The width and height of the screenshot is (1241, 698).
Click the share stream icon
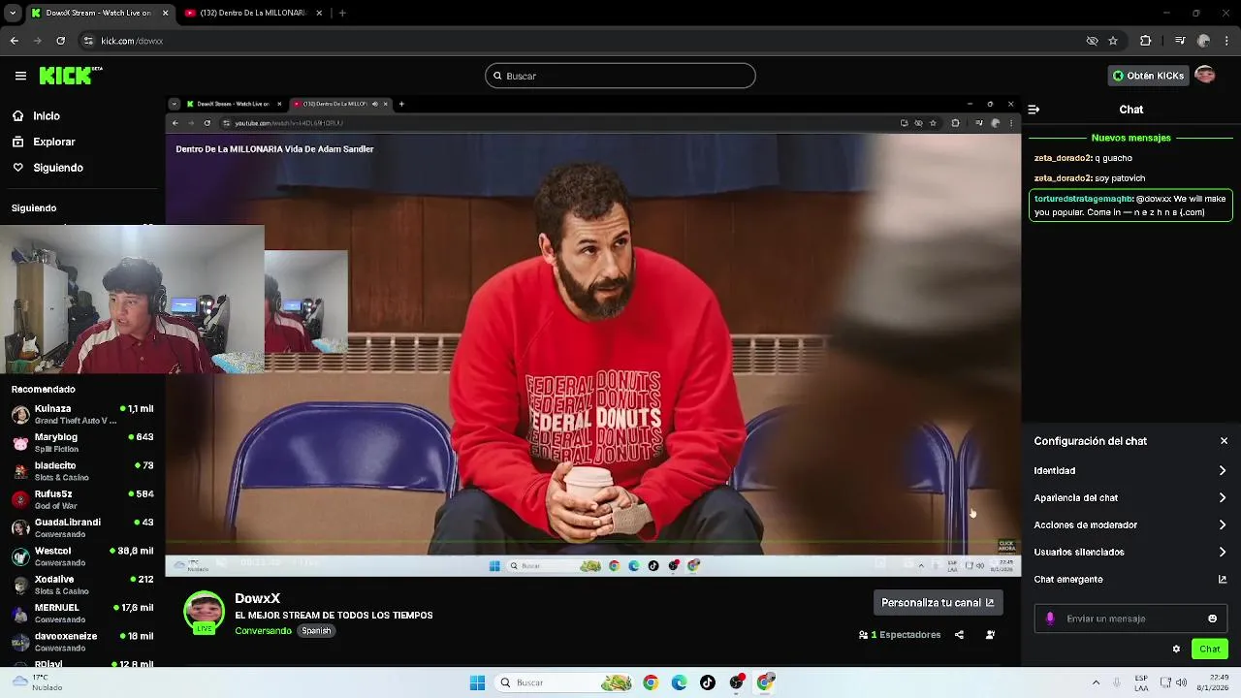[959, 635]
